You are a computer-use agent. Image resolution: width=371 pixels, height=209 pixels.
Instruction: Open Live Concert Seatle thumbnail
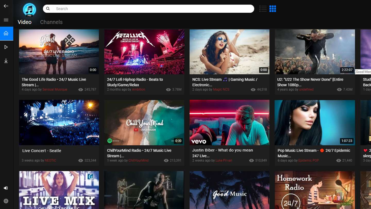59,123
